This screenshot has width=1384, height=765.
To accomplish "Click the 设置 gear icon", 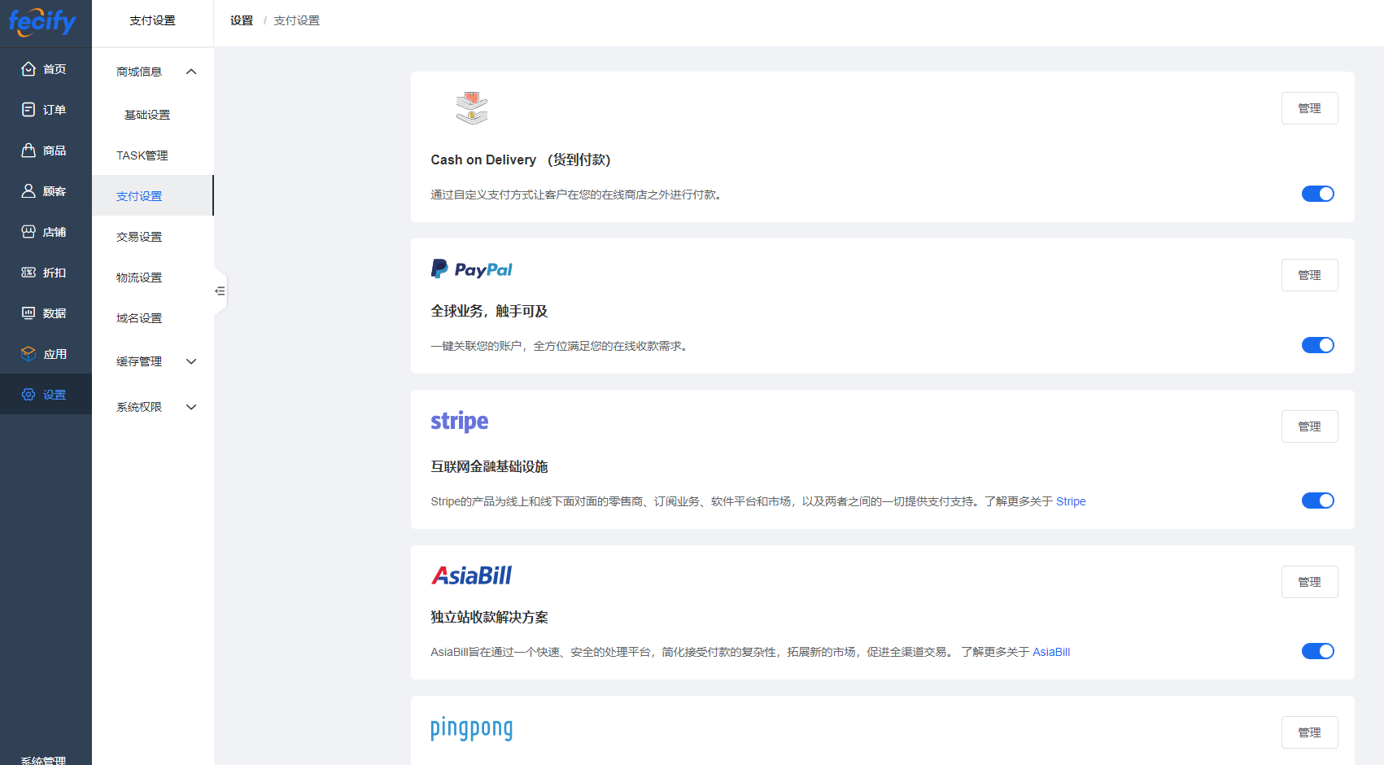I will [28, 395].
